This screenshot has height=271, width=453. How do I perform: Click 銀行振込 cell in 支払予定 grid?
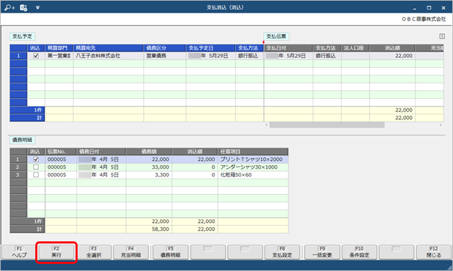coord(249,56)
